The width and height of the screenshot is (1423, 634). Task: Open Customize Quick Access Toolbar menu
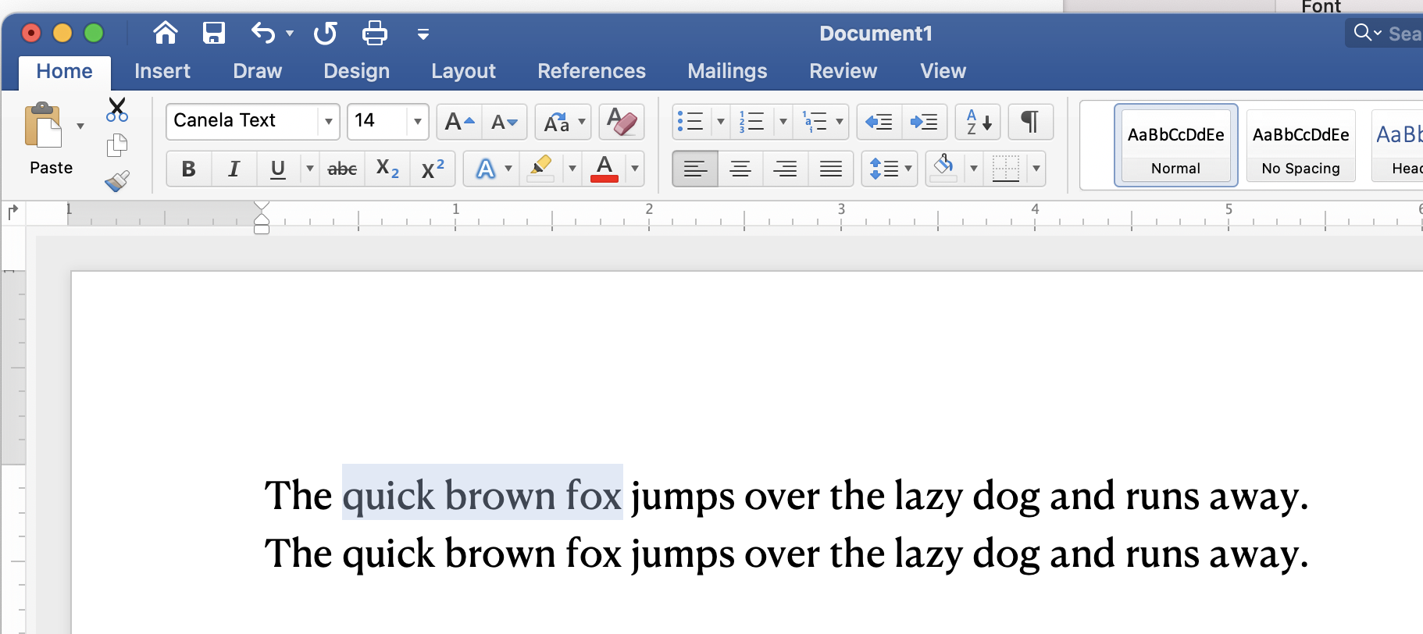pyautogui.click(x=423, y=34)
